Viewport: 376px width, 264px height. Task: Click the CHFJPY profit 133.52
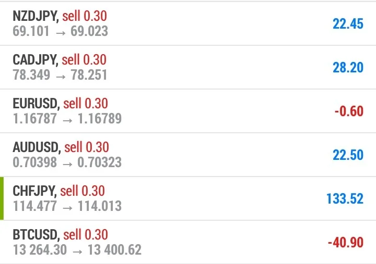coord(345,199)
